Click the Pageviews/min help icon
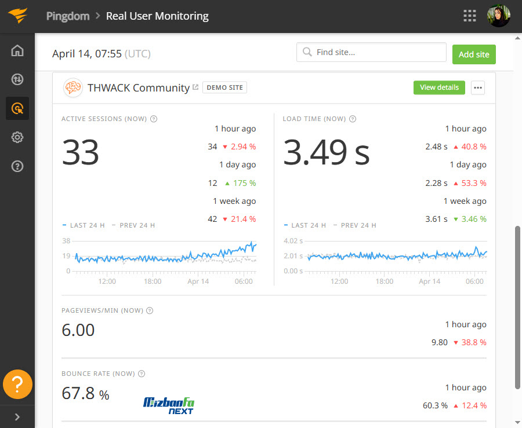Viewport: 522px width, 428px height. [x=150, y=310]
